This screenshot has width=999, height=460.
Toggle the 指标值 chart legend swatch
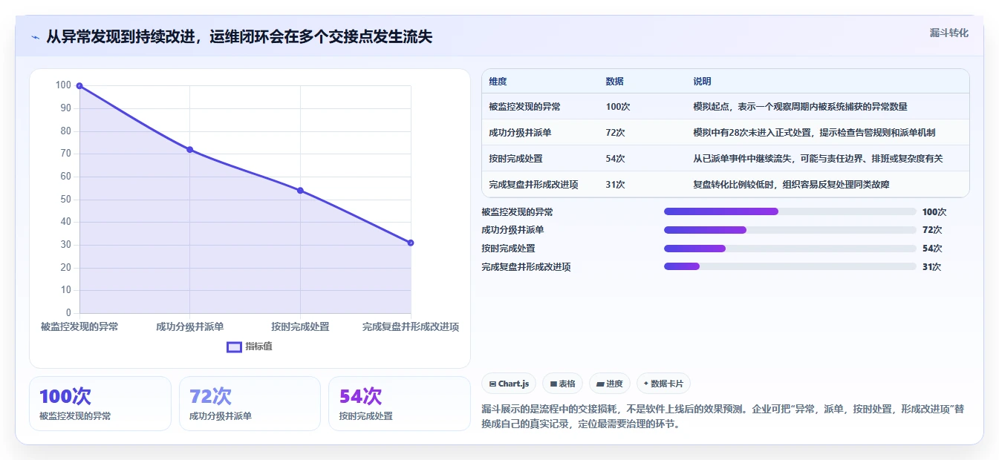[x=234, y=346]
